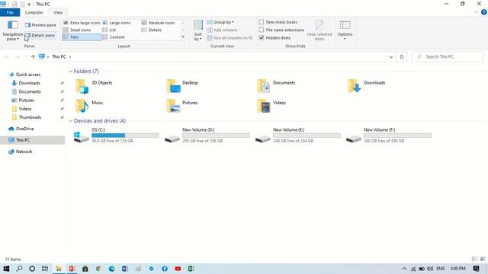Collapse the ribbon with the caret
The width and height of the screenshot is (488, 274).
pyautogui.click(x=476, y=12)
